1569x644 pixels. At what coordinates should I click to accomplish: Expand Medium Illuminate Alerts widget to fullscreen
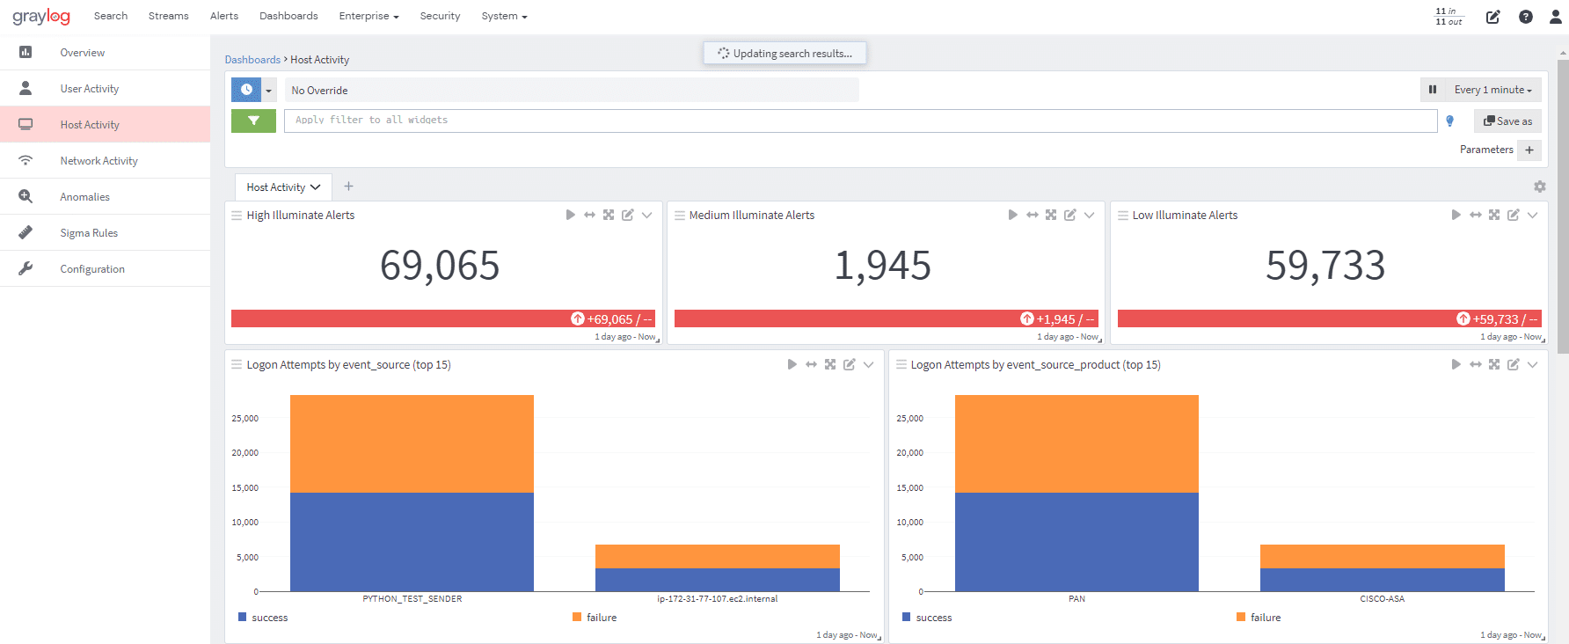1051,215
